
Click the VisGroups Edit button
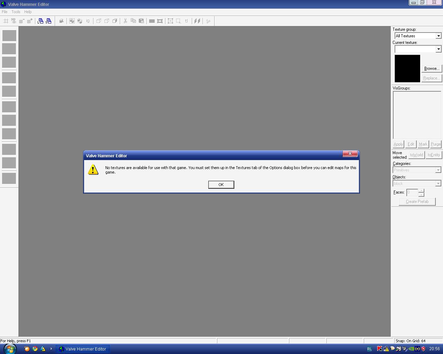coord(411,144)
